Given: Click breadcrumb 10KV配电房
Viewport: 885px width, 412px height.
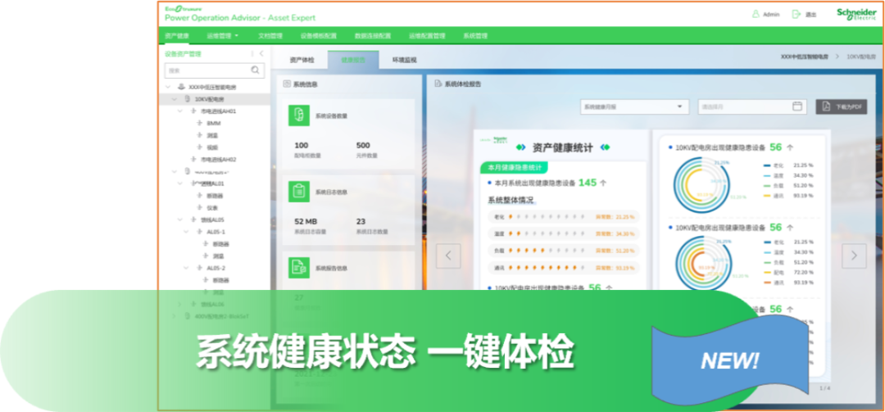Looking at the screenshot, I should (x=861, y=57).
